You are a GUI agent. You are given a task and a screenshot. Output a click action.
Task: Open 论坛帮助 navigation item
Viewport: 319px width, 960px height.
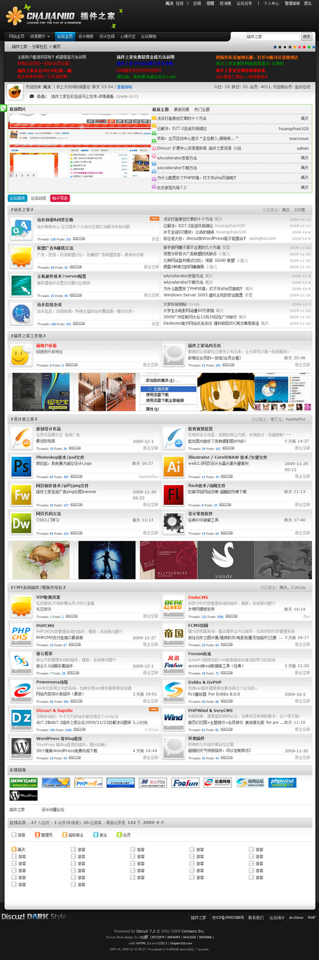coord(149,36)
